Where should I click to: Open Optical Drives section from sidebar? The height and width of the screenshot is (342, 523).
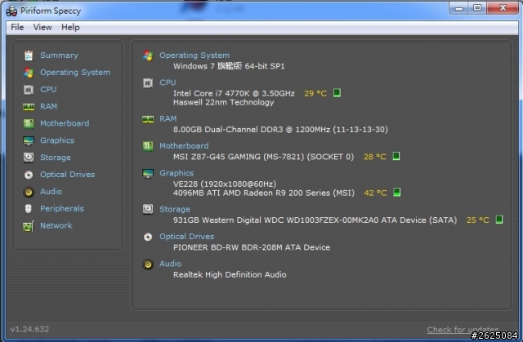click(67, 174)
